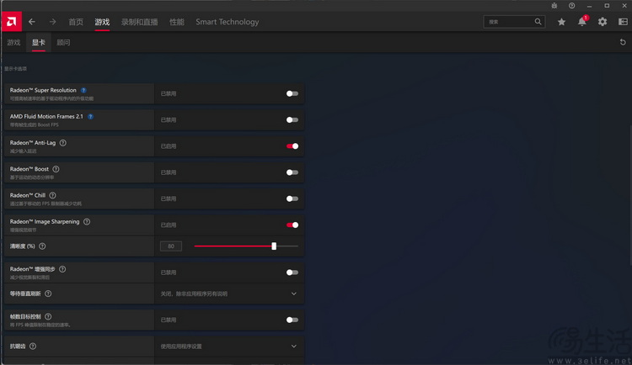Enable Radeon Boost toggle
The image size is (632, 365).
point(292,172)
